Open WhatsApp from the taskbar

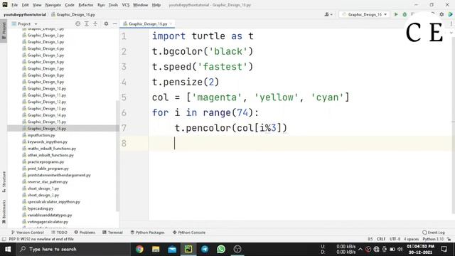(221, 249)
